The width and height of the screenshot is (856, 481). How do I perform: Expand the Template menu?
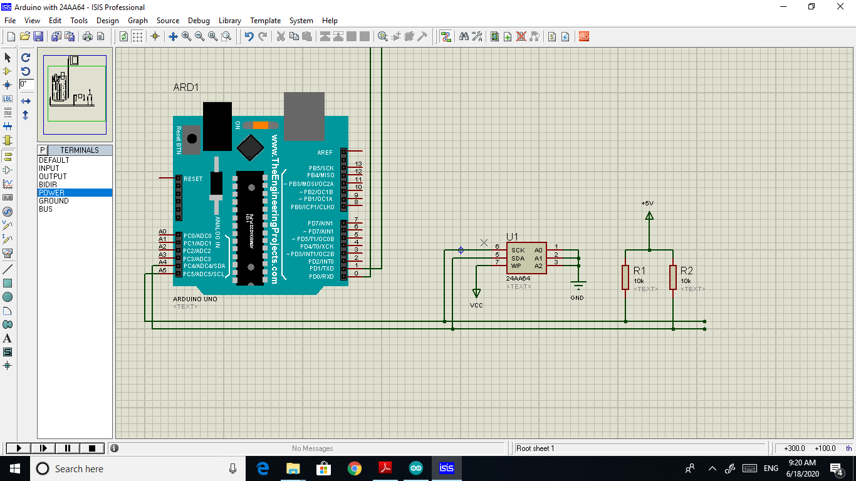[x=266, y=21]
